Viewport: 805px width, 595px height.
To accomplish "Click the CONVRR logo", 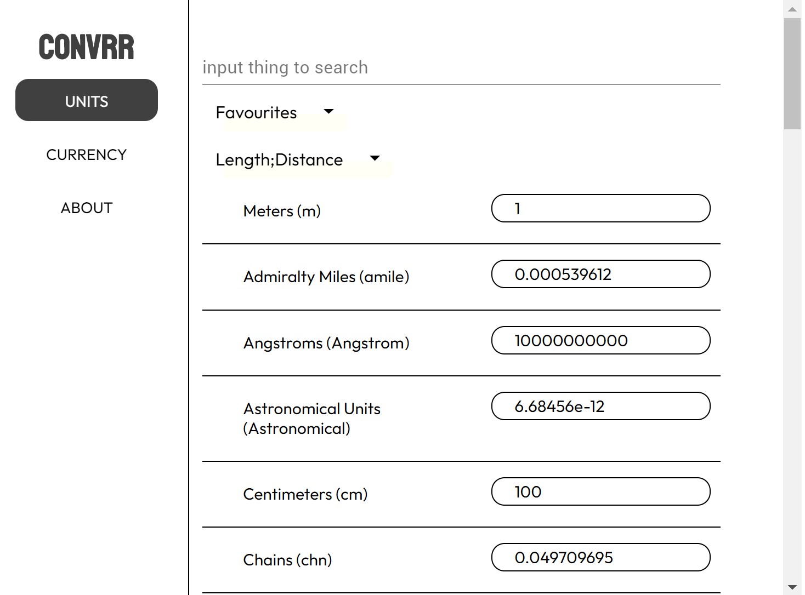I will pos(87,47).
